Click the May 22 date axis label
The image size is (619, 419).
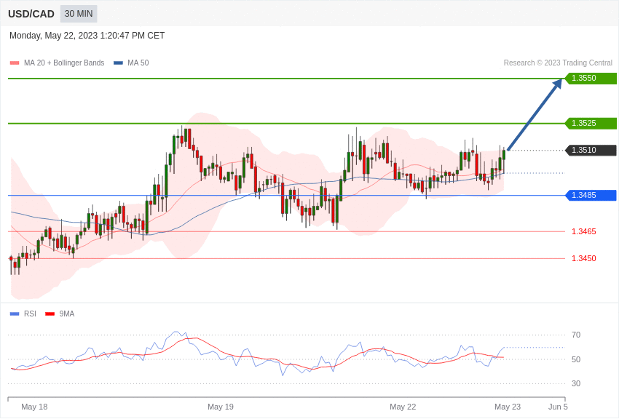tap(403, 407)
